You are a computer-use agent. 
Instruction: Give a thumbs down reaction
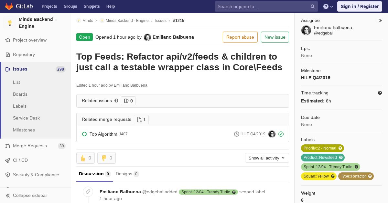click(x=107, y=158)
